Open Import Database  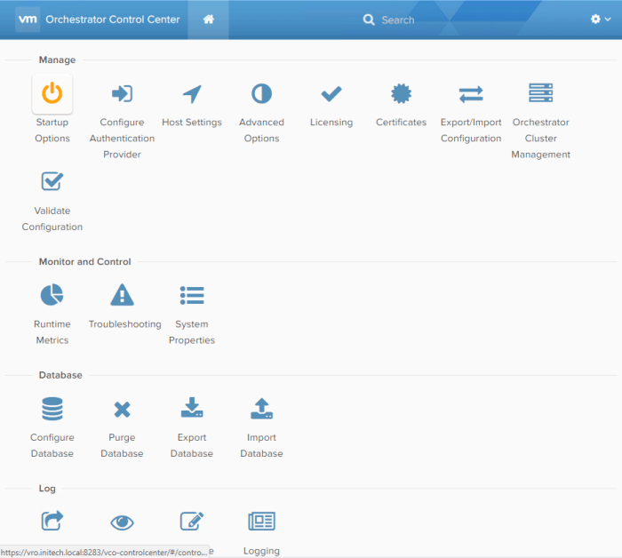(x=261, y=409)
